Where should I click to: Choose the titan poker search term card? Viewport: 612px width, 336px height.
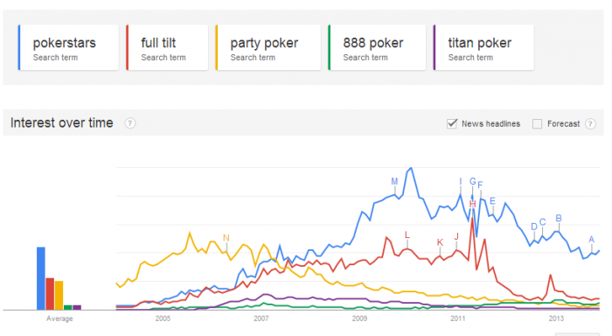point(483,47)
